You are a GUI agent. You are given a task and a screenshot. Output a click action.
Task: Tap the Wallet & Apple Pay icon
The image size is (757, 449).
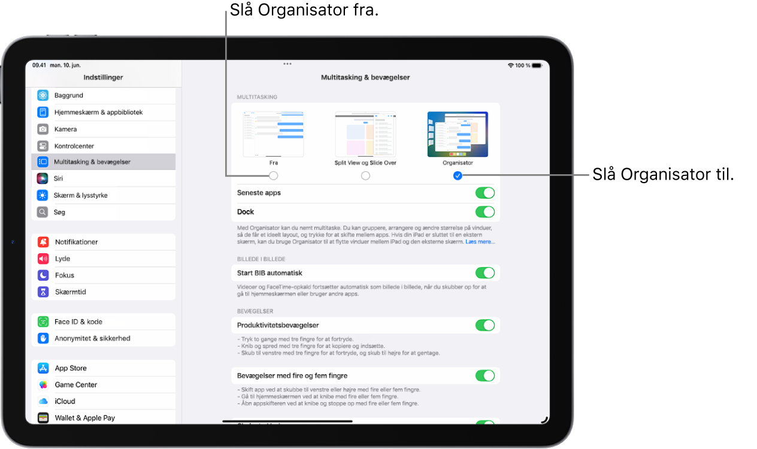[43, 418]
